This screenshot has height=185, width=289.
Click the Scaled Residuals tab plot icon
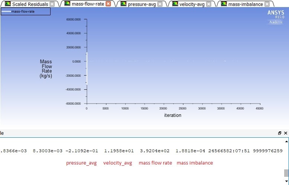8,4
